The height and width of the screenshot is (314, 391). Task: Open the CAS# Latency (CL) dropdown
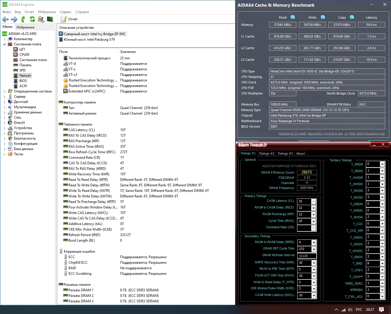coord(313,201)
